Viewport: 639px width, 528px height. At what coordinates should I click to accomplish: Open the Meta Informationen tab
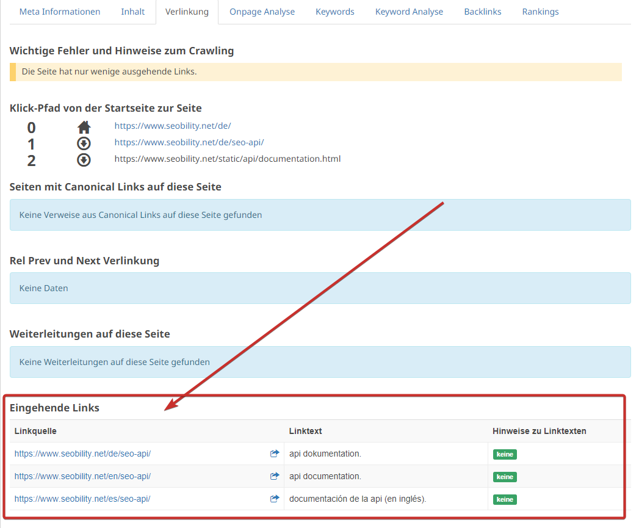60,12
